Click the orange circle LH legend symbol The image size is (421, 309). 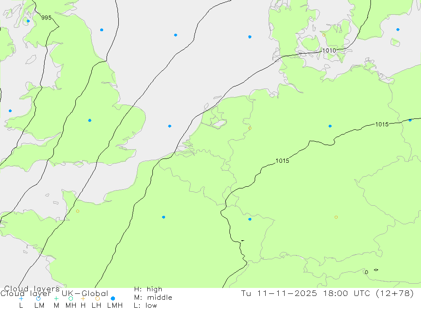(98, 298)
